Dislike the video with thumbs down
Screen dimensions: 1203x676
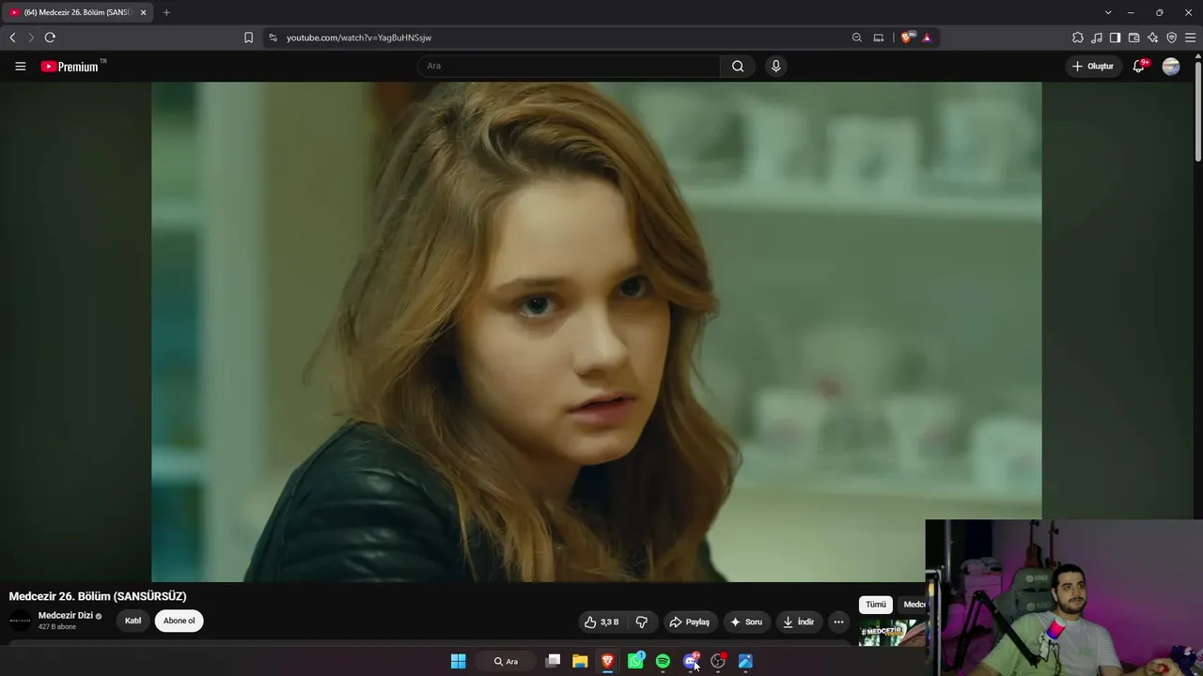tap(641, 622)
